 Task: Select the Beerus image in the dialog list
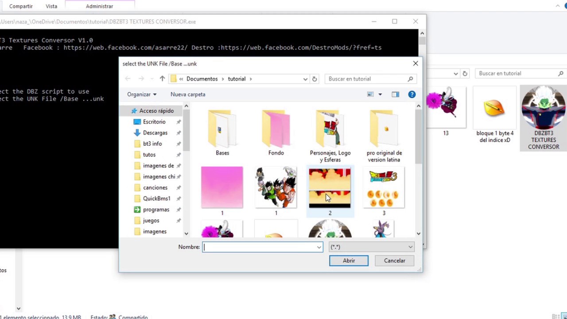click(384, 229)
